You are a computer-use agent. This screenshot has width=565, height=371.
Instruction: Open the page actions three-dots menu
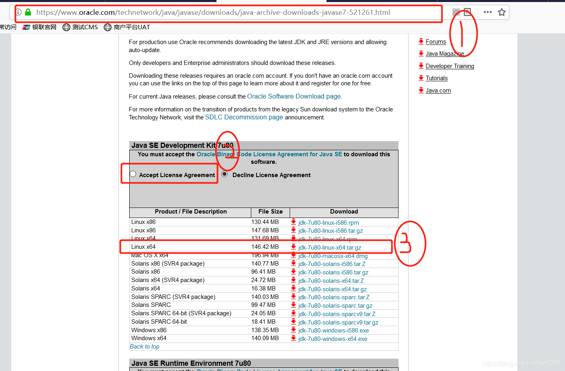[x=487, y=12]
